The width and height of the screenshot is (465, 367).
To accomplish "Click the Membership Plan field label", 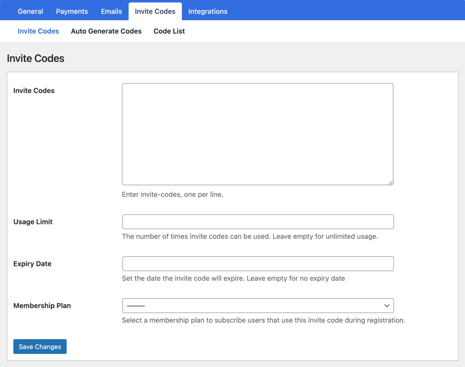I will (42, 306).
